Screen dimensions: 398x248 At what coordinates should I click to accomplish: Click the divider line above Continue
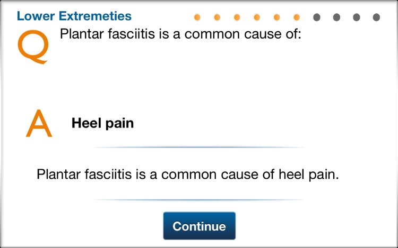point(199,200)
